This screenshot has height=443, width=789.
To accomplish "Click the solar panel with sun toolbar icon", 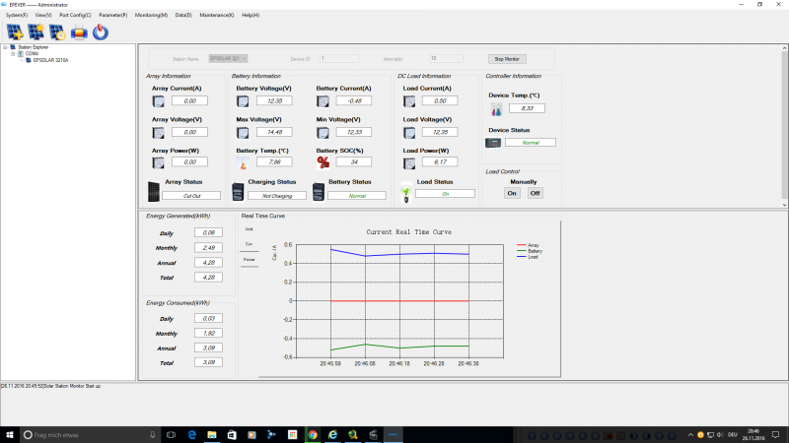I will pyautogui.click(x=36, y=32).
